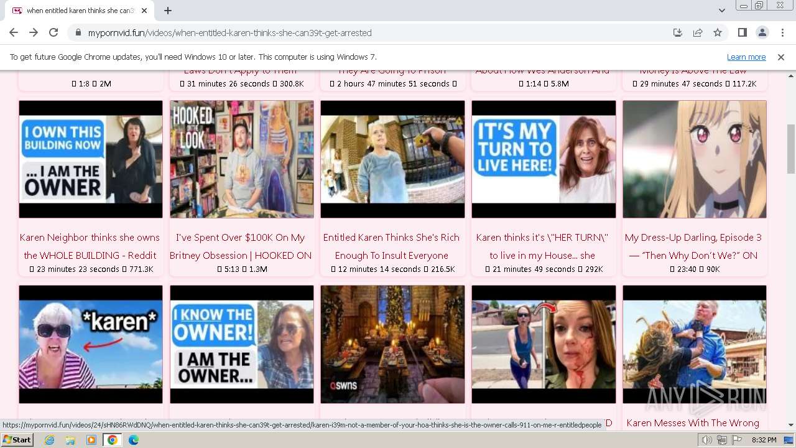The width and height of the screenshot is (796, 448).
Task: Go forward to the next page
Action: [34, 32]
